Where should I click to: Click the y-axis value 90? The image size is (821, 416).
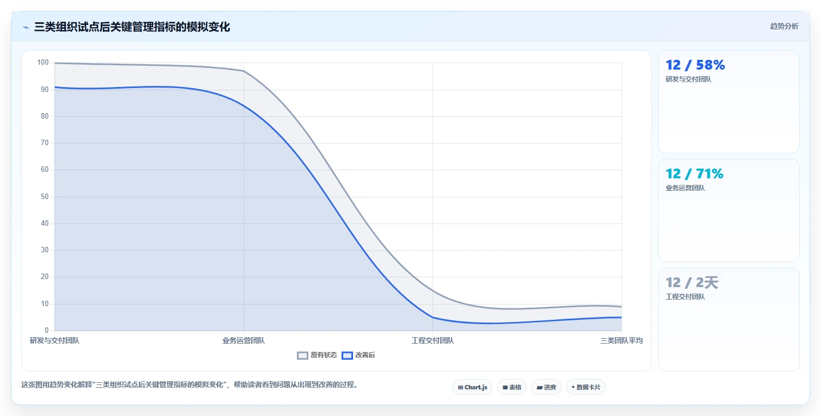tap(45, 89)
